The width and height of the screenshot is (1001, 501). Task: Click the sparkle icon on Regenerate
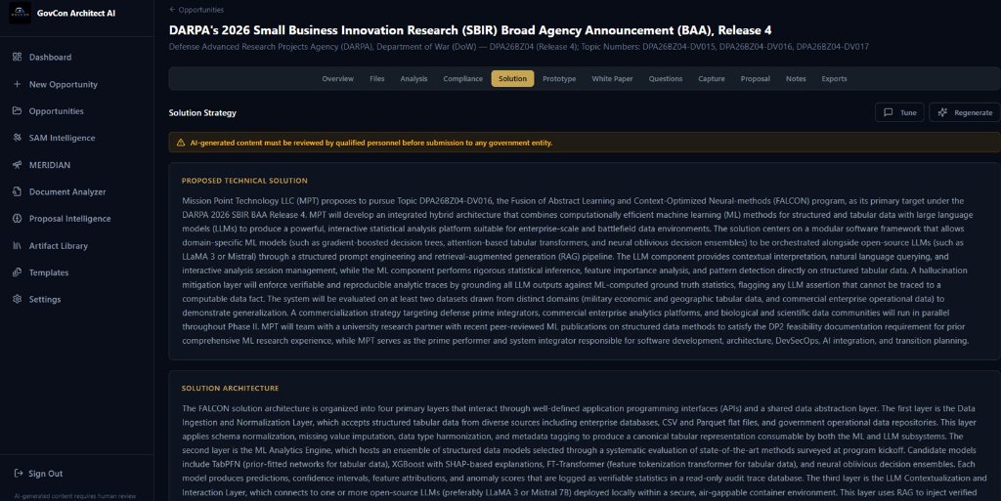click(942, 112)
